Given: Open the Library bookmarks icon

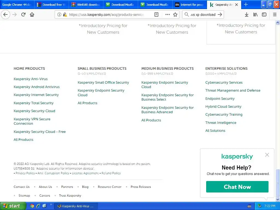Looking at the screenshot, I should pos(255,14).
